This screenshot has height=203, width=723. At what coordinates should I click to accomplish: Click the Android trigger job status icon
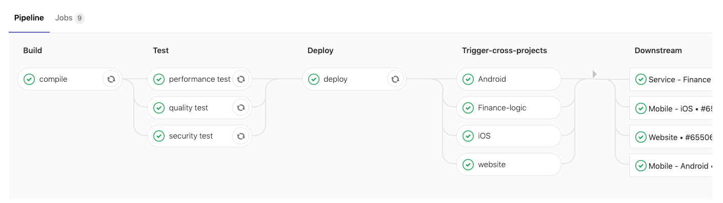click(x=468, y=79)
